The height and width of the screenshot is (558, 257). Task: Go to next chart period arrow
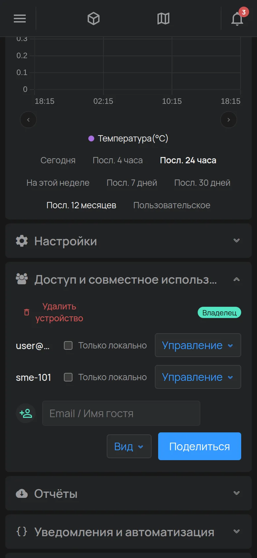(229, 120)
